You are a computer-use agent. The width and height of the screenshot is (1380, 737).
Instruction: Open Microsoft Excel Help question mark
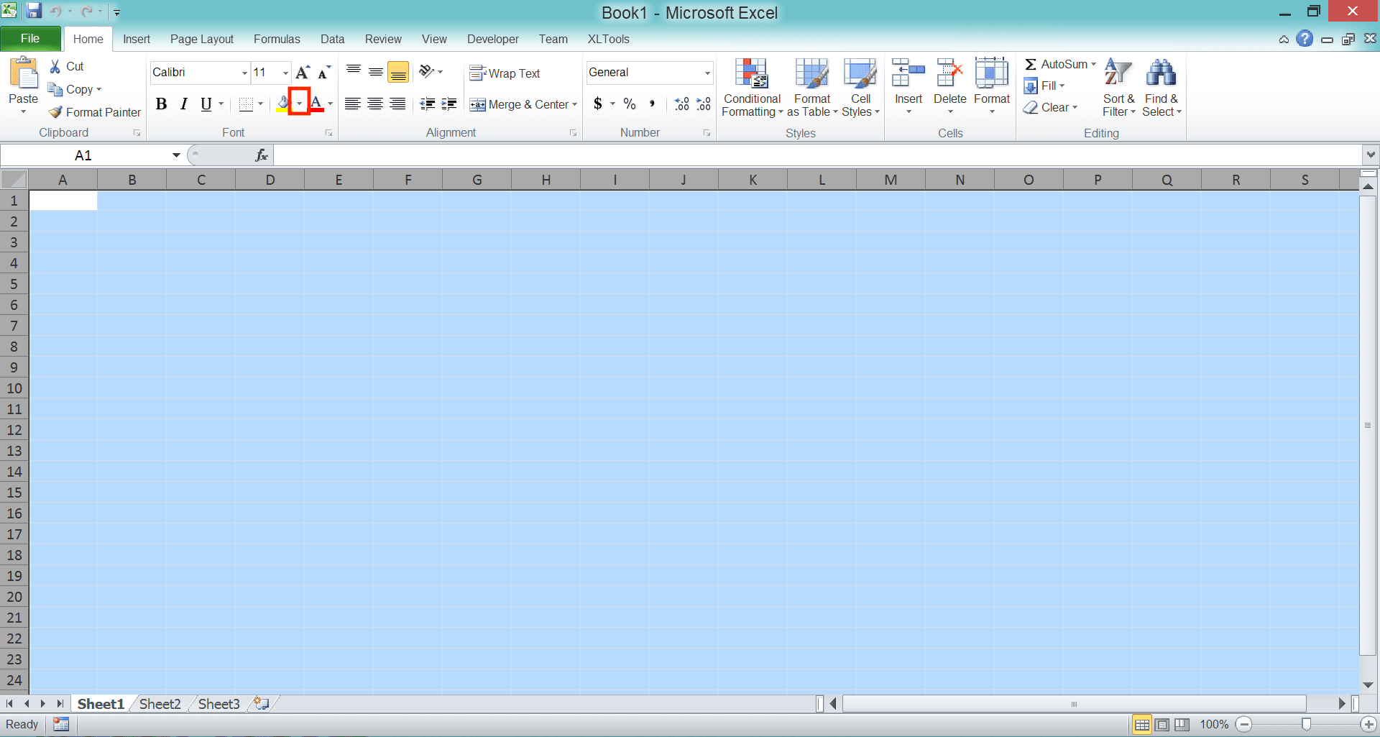[1305, 39]
